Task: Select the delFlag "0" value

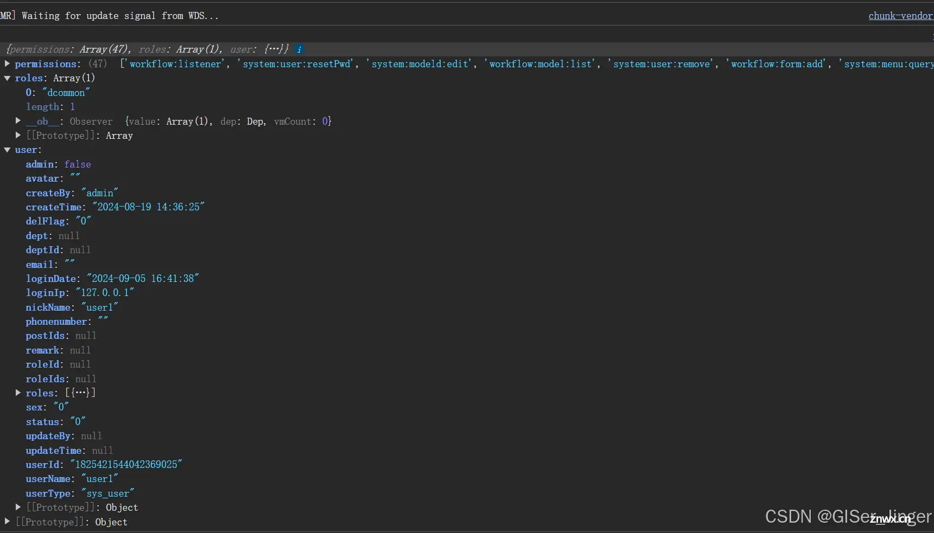Action: [x=83, y=221]
